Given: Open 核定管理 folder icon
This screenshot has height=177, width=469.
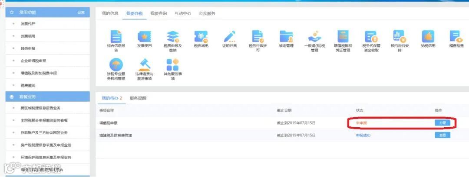Looking at the screenshot, I should (x=286, y=37).
